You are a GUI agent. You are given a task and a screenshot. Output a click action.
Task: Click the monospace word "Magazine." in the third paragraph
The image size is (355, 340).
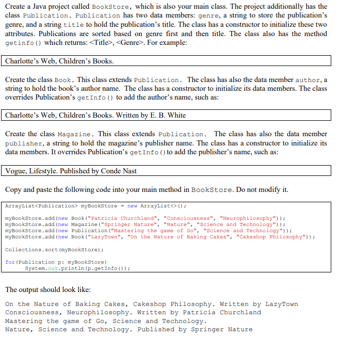point(76,134)
